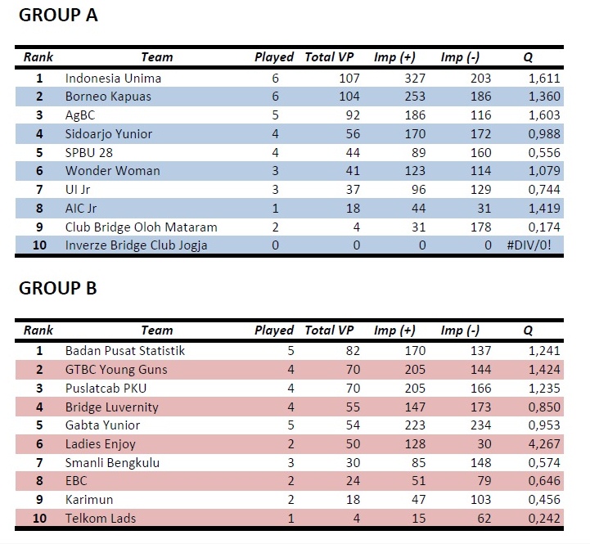
Task: Click the Club Bridge Oloh Mataram cell
Action: [x=141, y=227]
